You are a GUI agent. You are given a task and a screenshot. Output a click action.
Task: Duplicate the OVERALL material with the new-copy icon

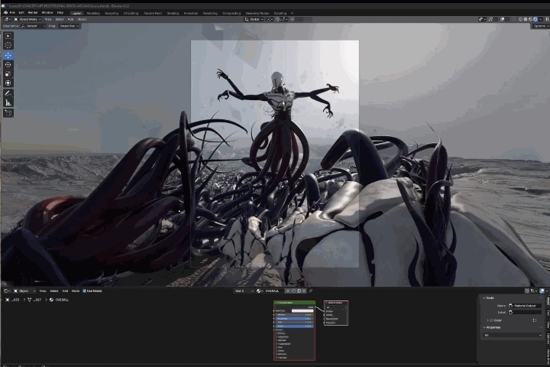(x=299, y=291)
